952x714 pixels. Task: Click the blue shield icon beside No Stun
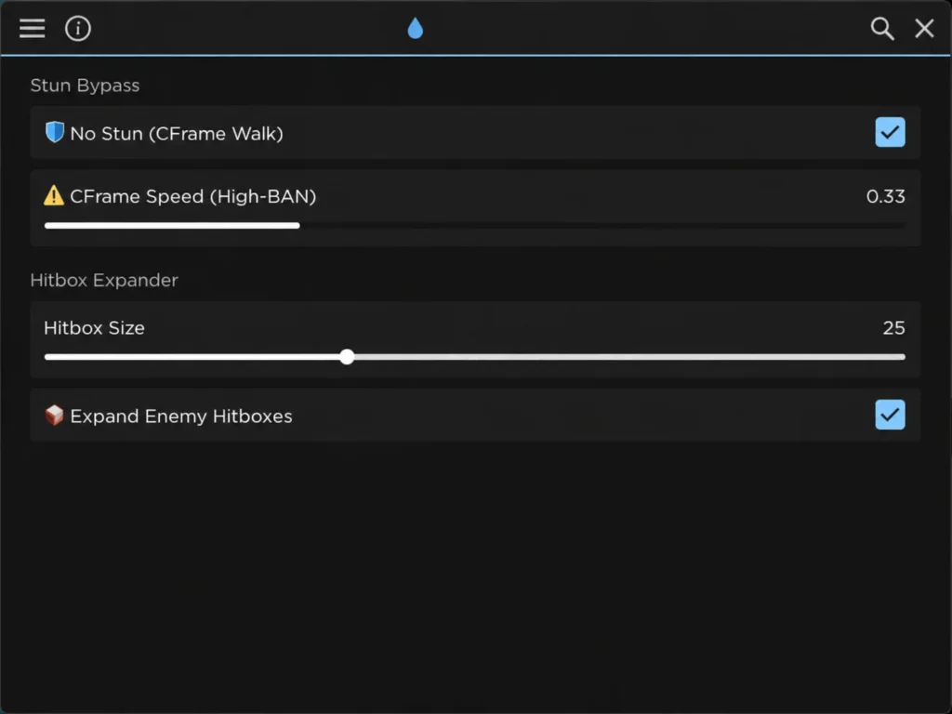coord(55,132)
